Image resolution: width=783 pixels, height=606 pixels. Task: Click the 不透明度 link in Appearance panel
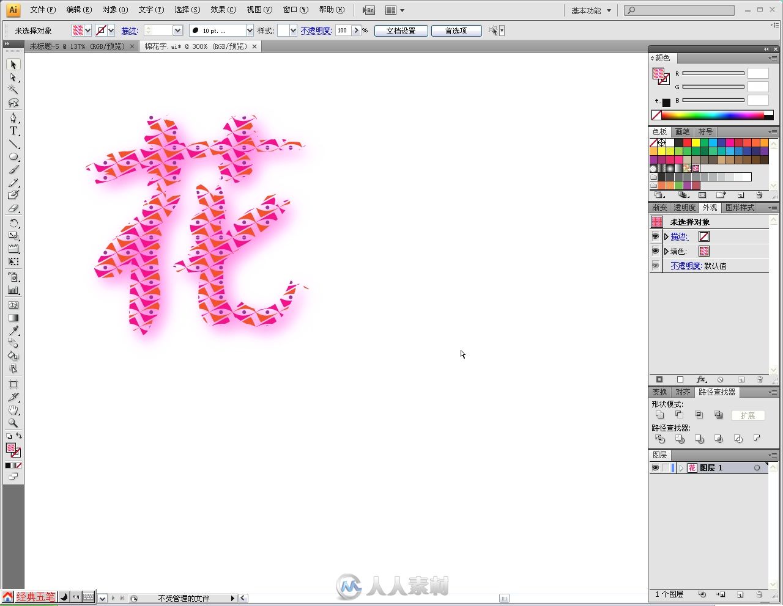point(686,266)
